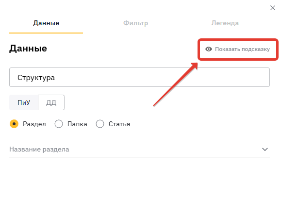Click the eye icon beside Показать подсказку

209,49
